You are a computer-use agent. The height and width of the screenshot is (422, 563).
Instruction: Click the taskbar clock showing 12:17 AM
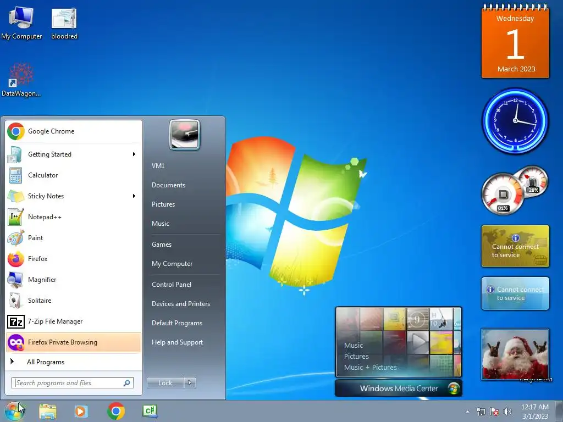[534, 412]
